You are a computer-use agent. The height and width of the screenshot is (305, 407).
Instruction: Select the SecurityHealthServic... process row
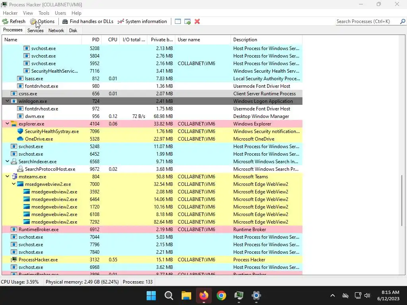[152, 71]
